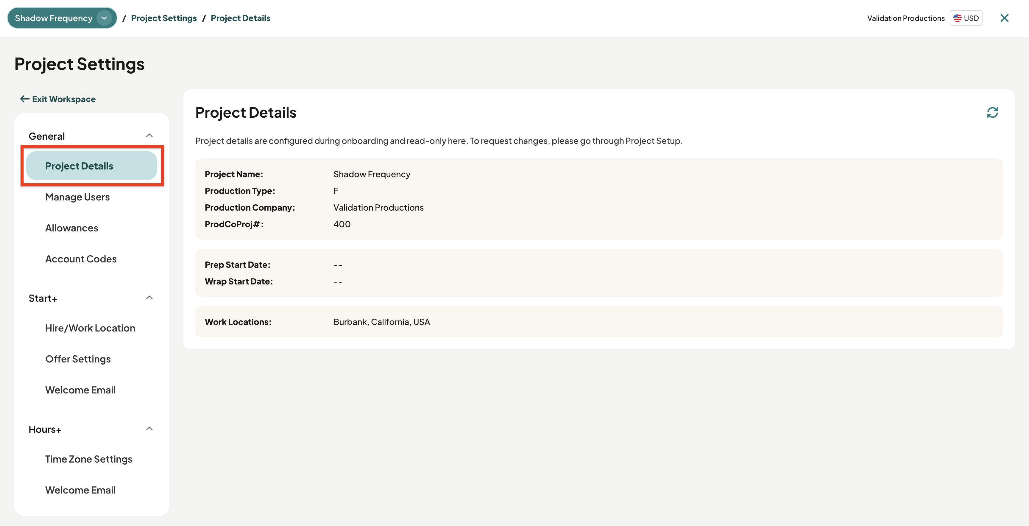Screen dimensions: 1029x526
Task: Click the Exit Workspace back arrow link
Action: coord(58,99)
